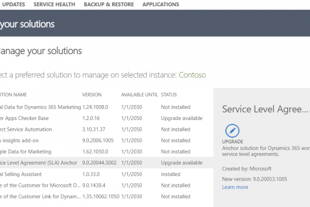Screen dimensions: 310x207
Task: Click version 1.2.0.16 cell
Action: click(x=91, y=119)
